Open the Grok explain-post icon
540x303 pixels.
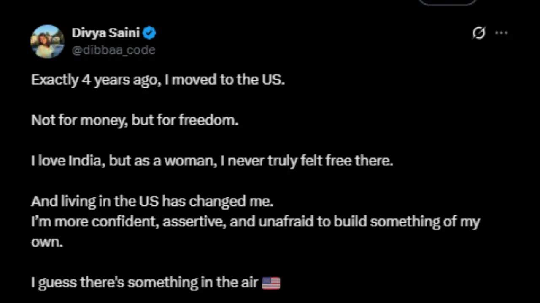click(479, 33)
